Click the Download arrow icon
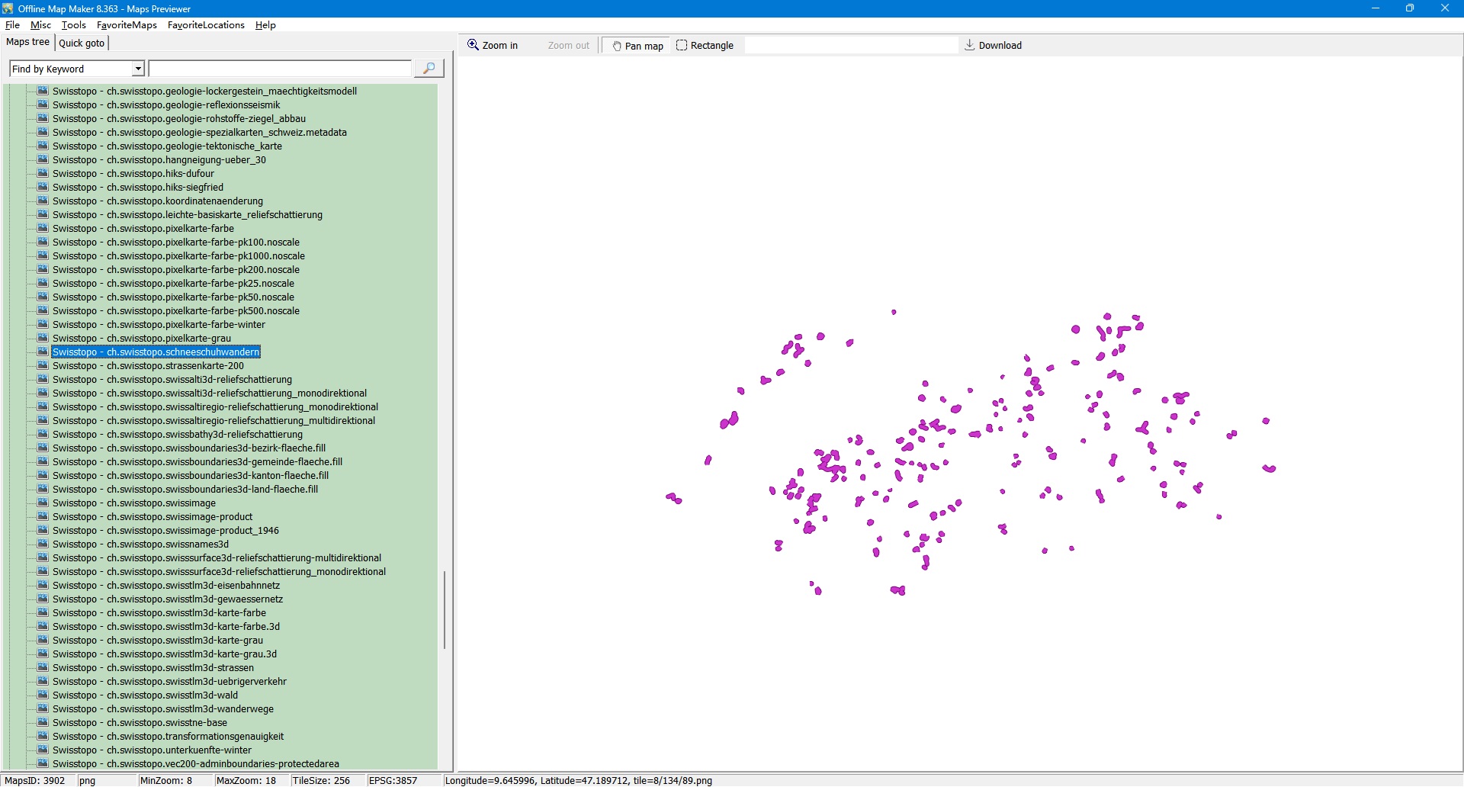Viewport: 1464px width, 787px height. (x=969, y=45)
